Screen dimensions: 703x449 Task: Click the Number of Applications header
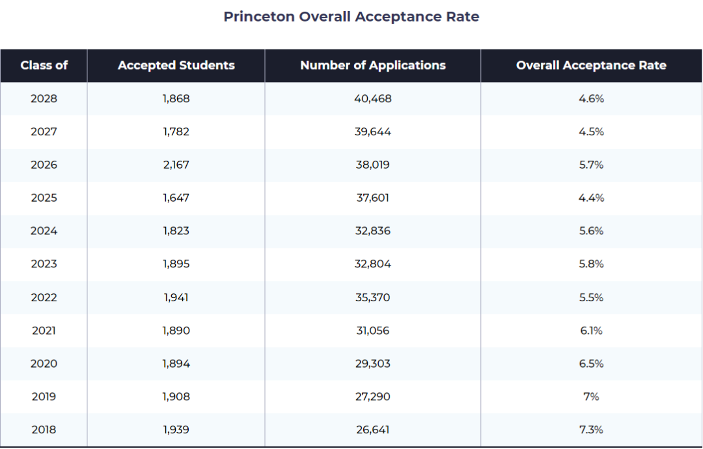point(372,66)
